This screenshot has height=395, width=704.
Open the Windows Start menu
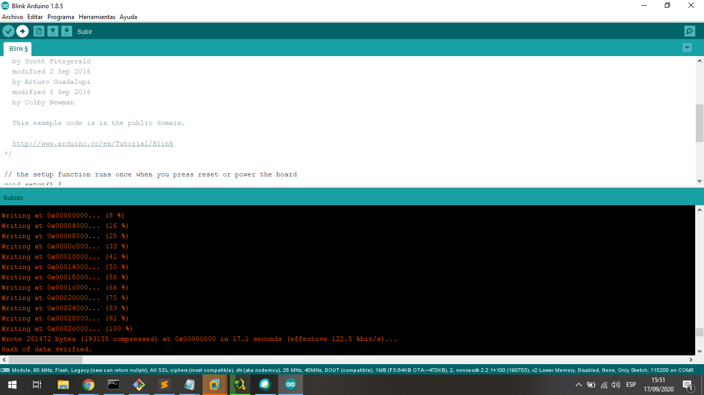click(x=12, y=385)
